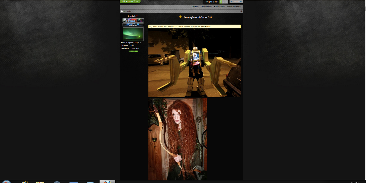Click the message count '1,999' text
The width and height of the screenshot is (366, 183).
[132, 45]
